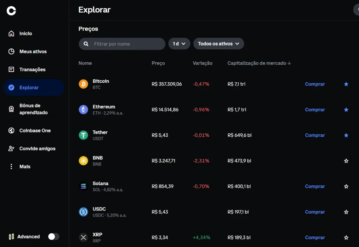
Task: Click the Coinbase logo icon
Action: [x=11, y=11]
